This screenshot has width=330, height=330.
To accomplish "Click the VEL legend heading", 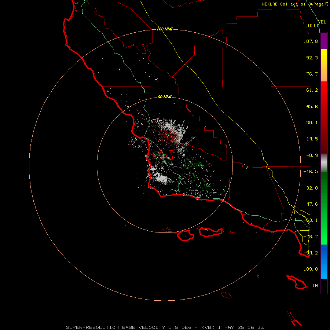I will click(322, 22).
